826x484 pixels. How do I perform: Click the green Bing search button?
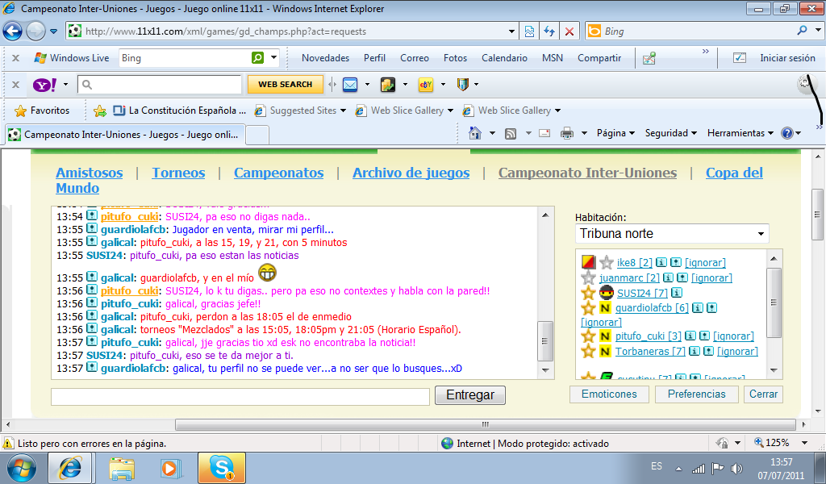click(x=257, y=58)
